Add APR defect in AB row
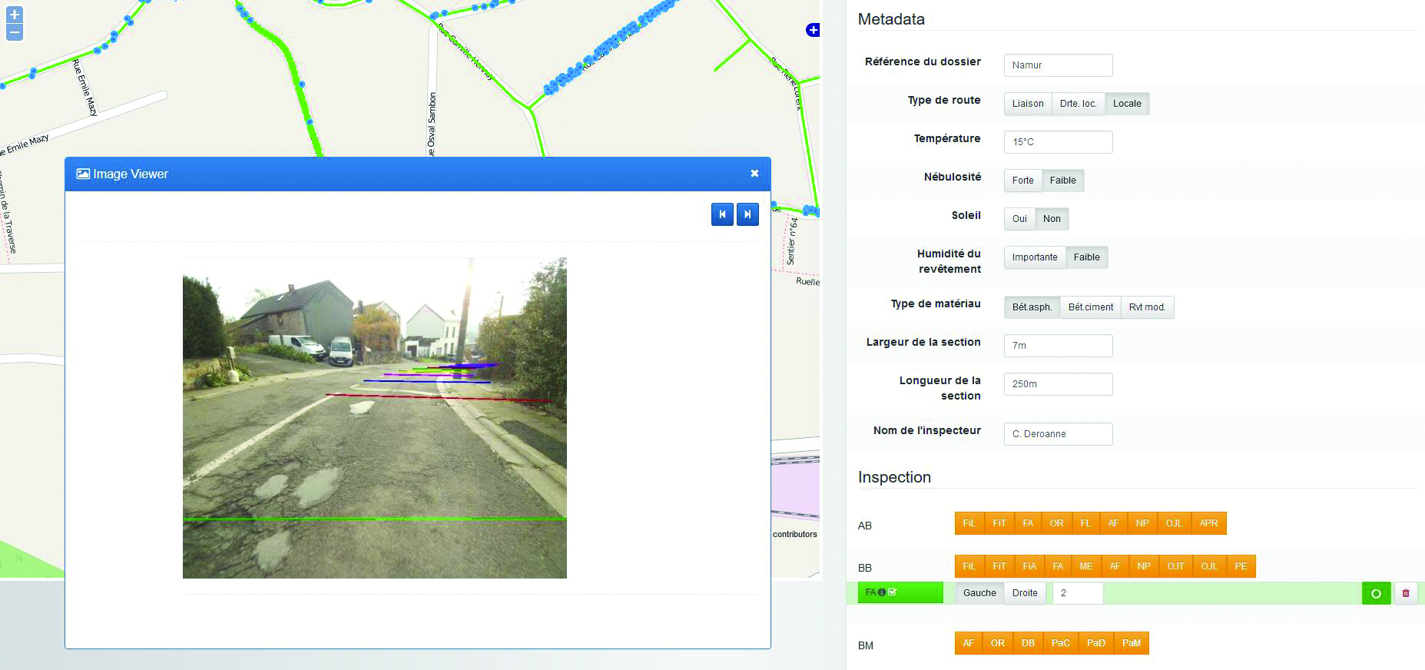This screenshot has width=1425, height=670. (1208, 523)
